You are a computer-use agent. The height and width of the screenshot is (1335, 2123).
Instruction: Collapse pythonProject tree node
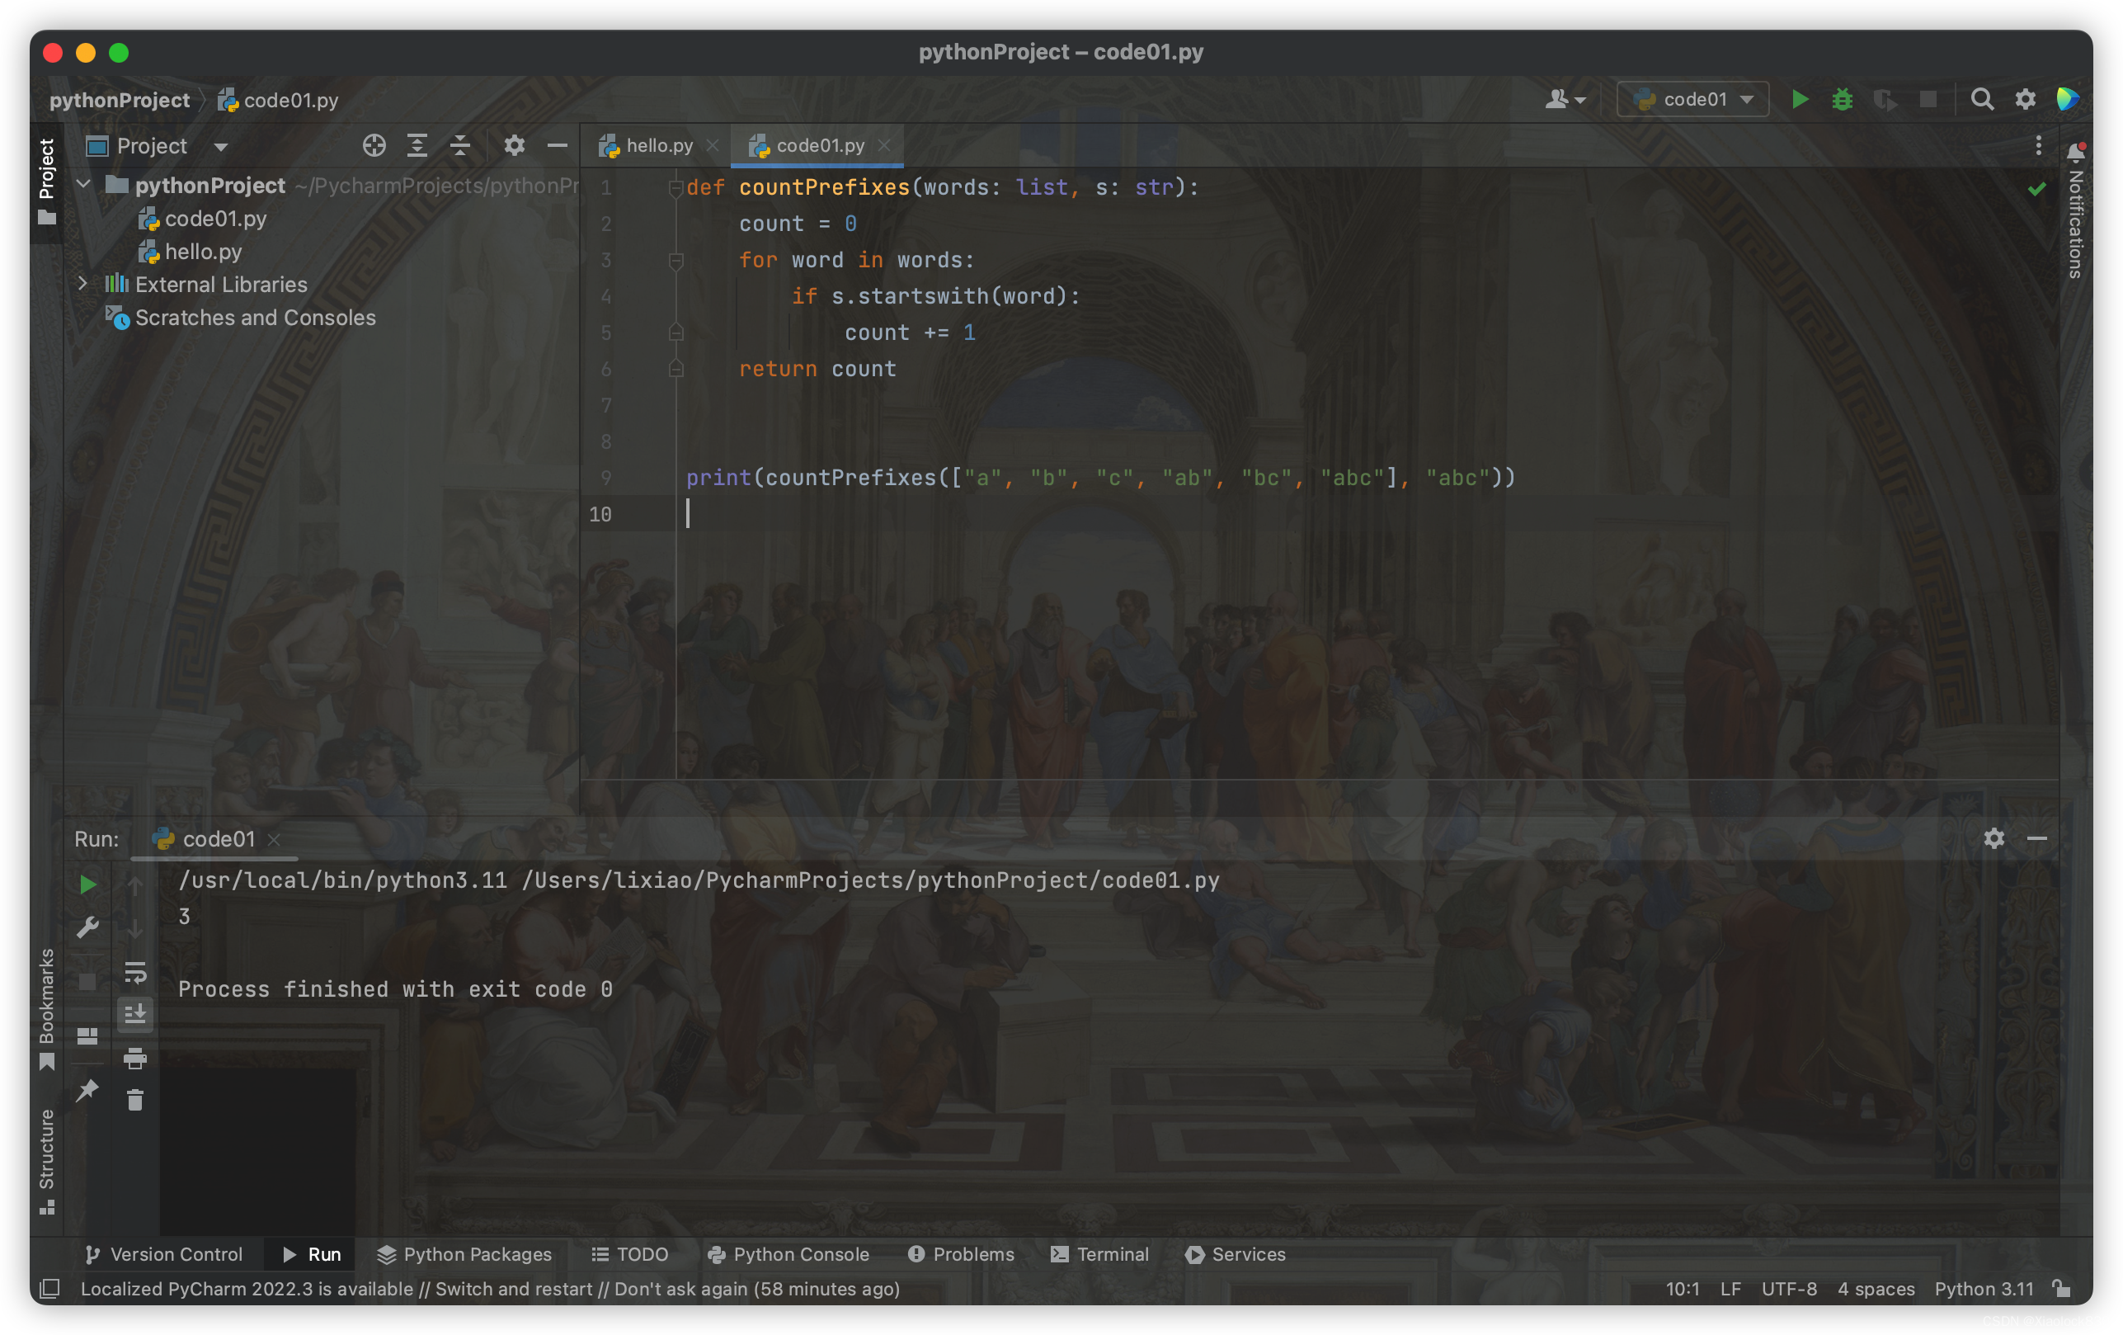84,185
